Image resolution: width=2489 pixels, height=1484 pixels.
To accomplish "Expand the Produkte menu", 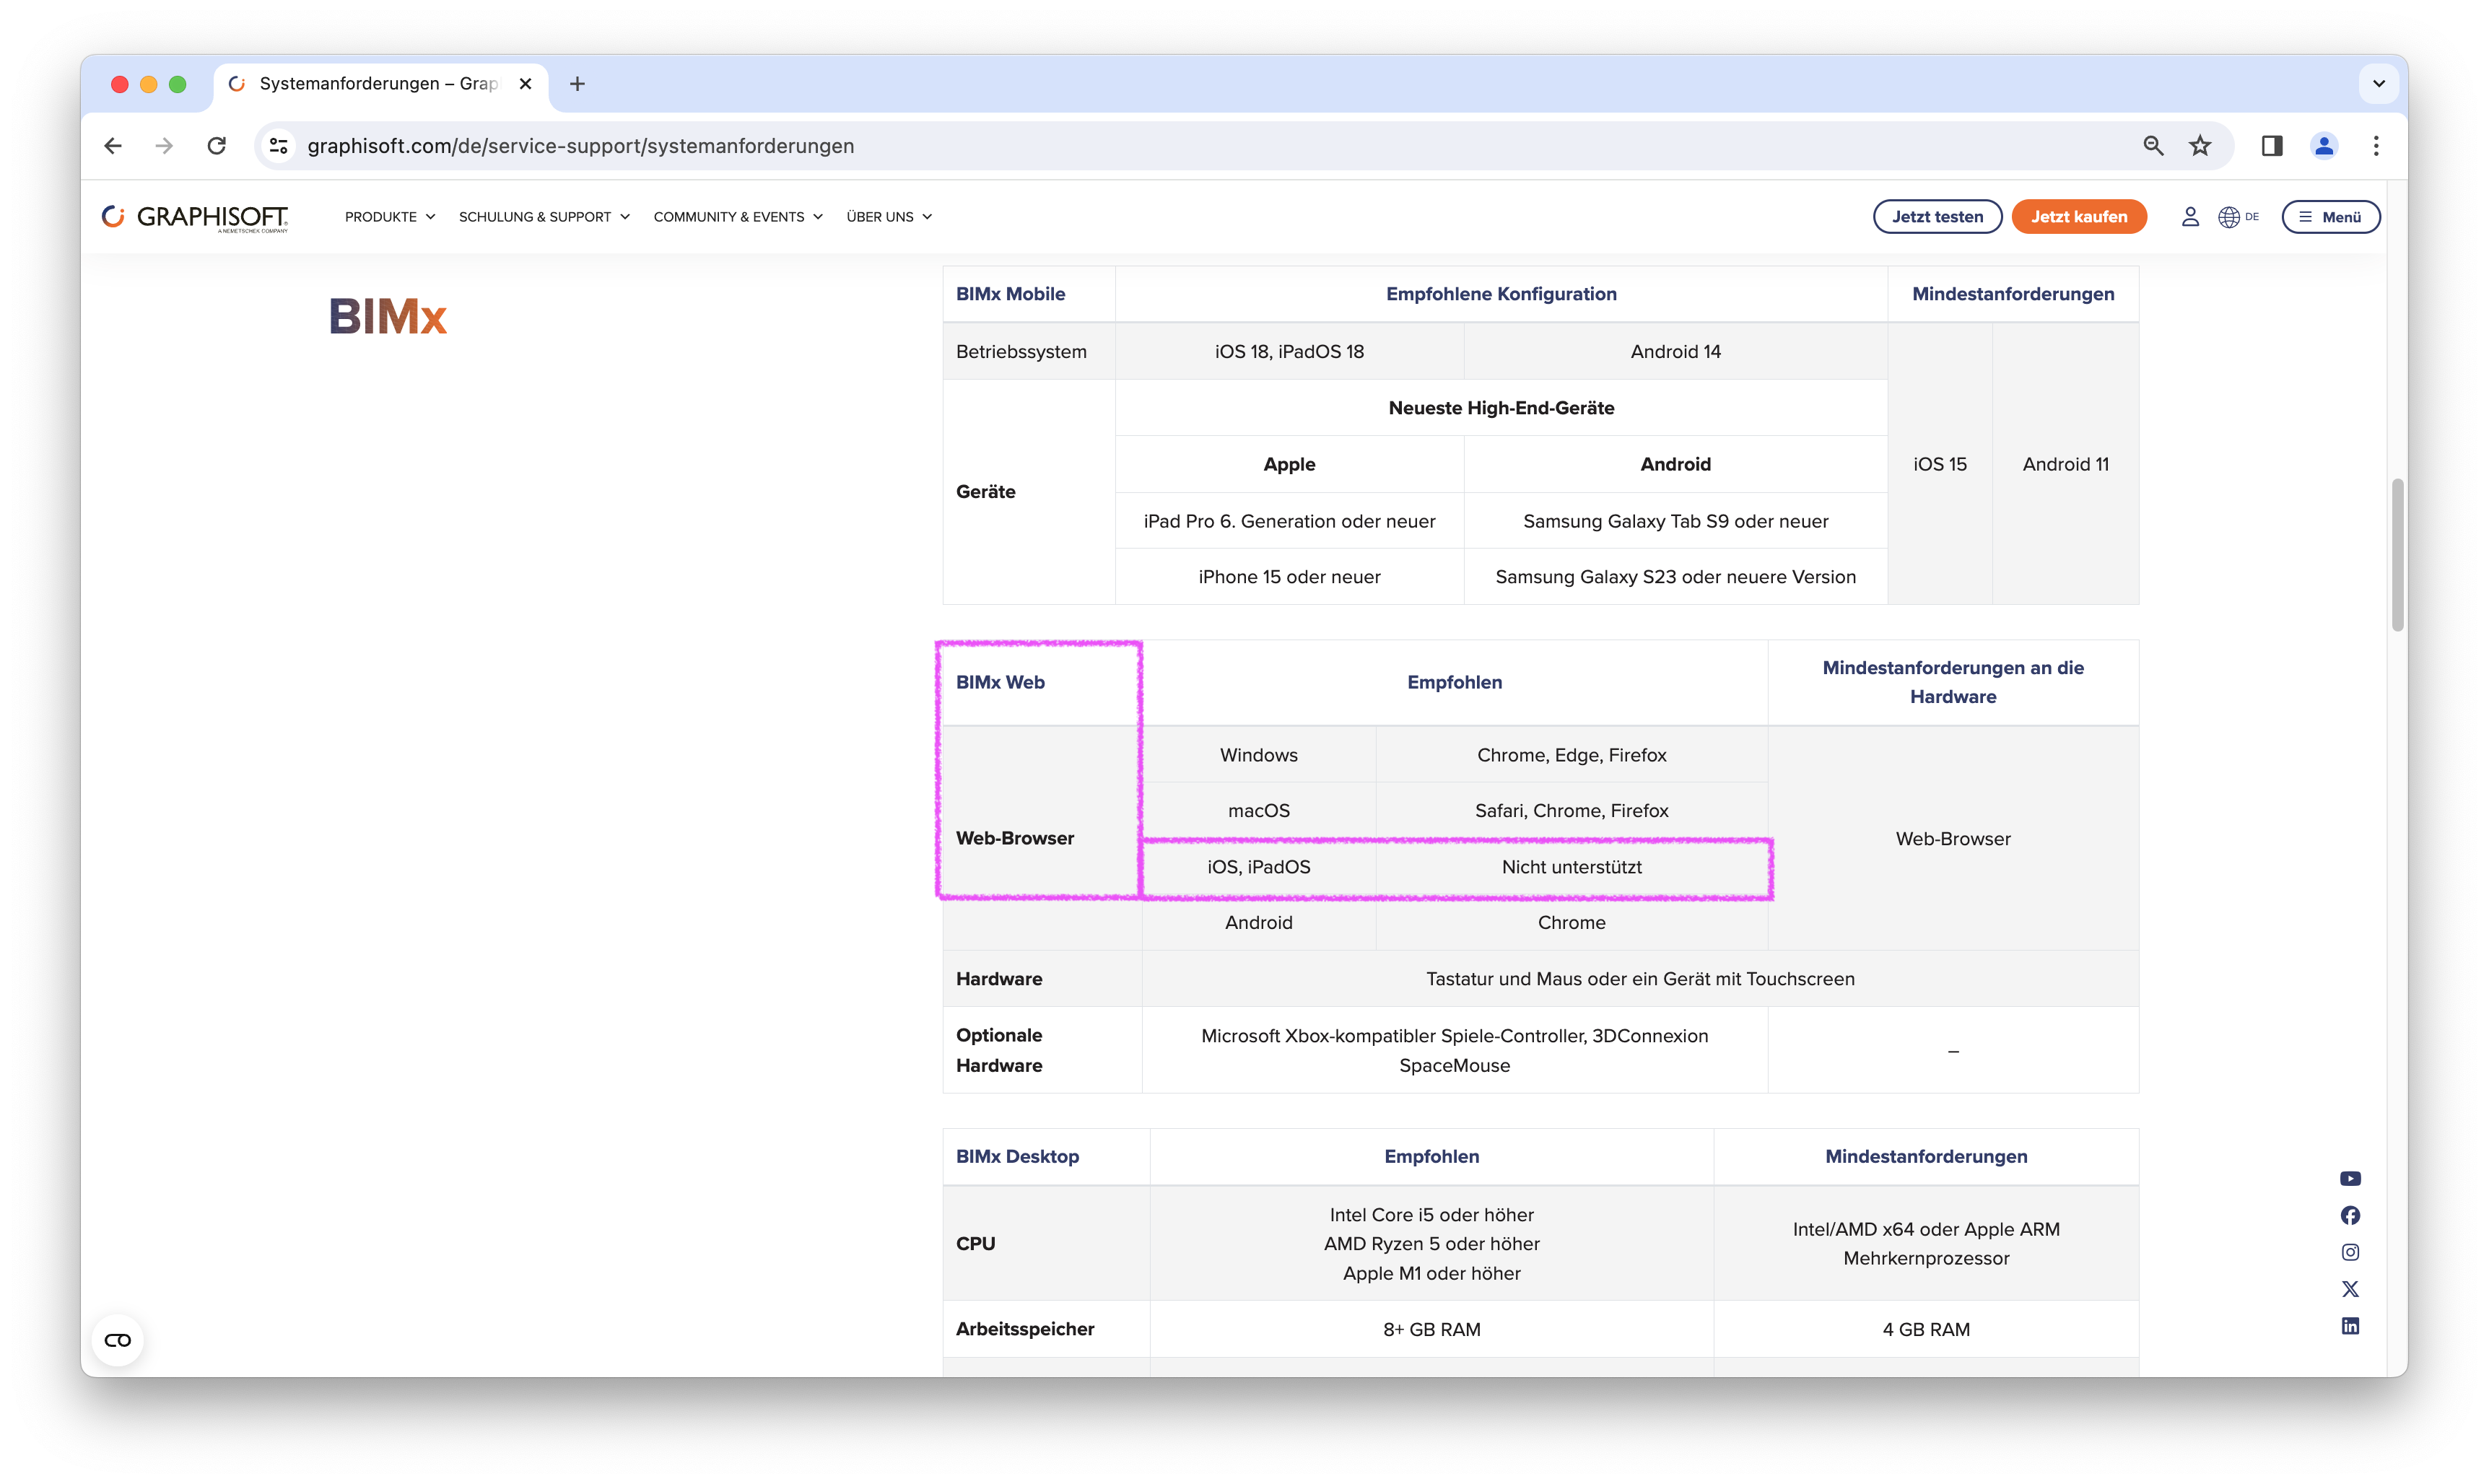I will (x=390, y=217).
